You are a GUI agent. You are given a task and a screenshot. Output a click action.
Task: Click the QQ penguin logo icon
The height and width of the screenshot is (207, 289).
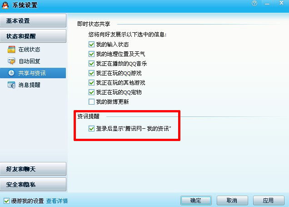[x=5, y=5]
